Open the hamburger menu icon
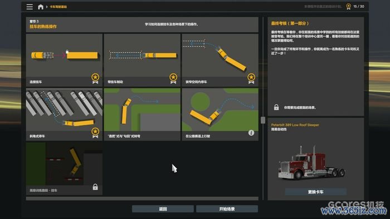The image size is (390, 219). (30, 7)
